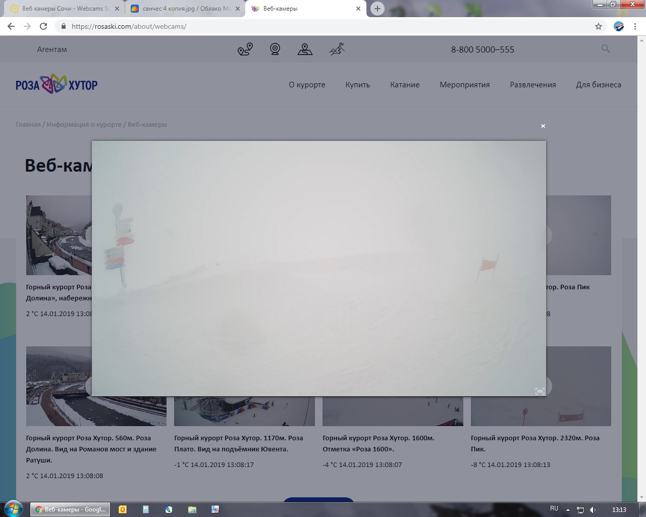
Task: Enter fullscreen for webcam image
Action: (540, 391)
